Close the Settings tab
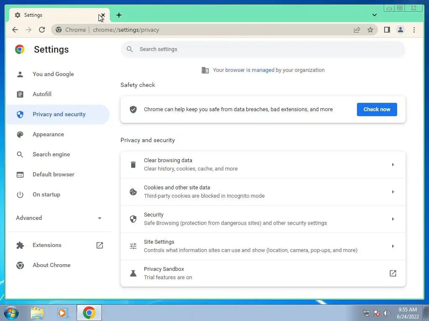The width and height of the screenshot is (429, 321). [x=103, y=15]
